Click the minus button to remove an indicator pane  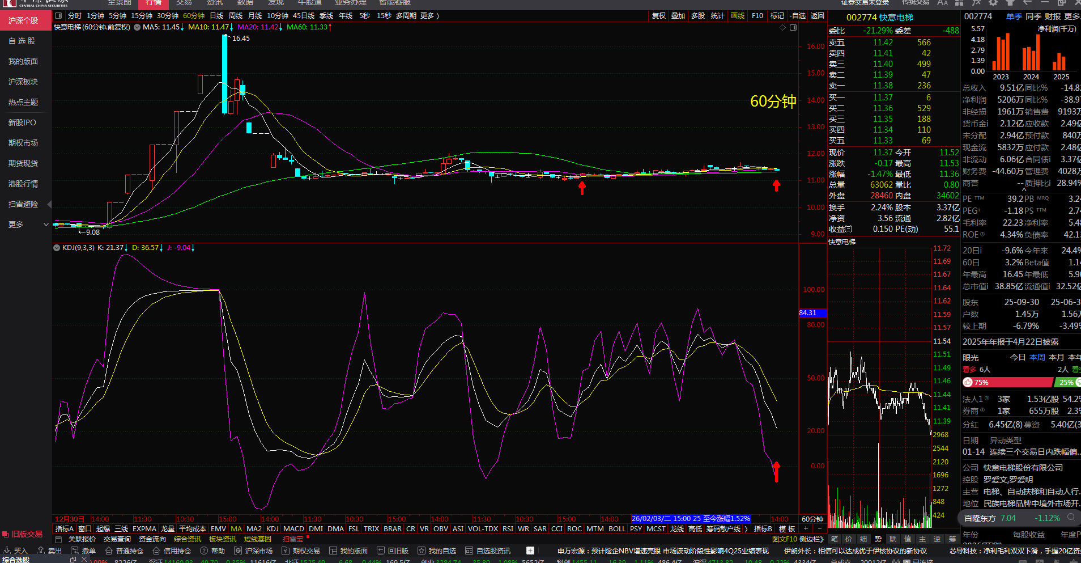819,528
